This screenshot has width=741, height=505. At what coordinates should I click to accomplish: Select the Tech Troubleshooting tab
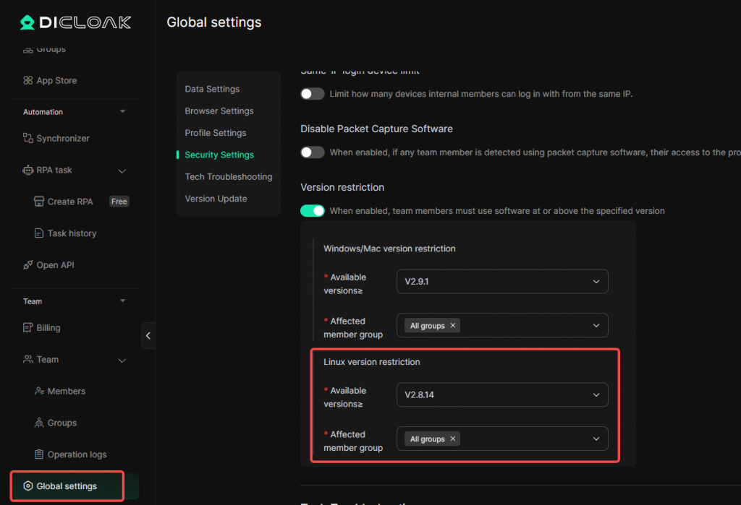(x=229, y=176)
